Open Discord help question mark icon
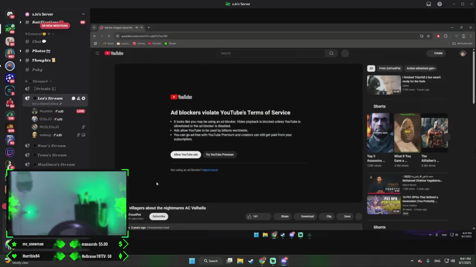476x267 pixels. pos(440,4)
